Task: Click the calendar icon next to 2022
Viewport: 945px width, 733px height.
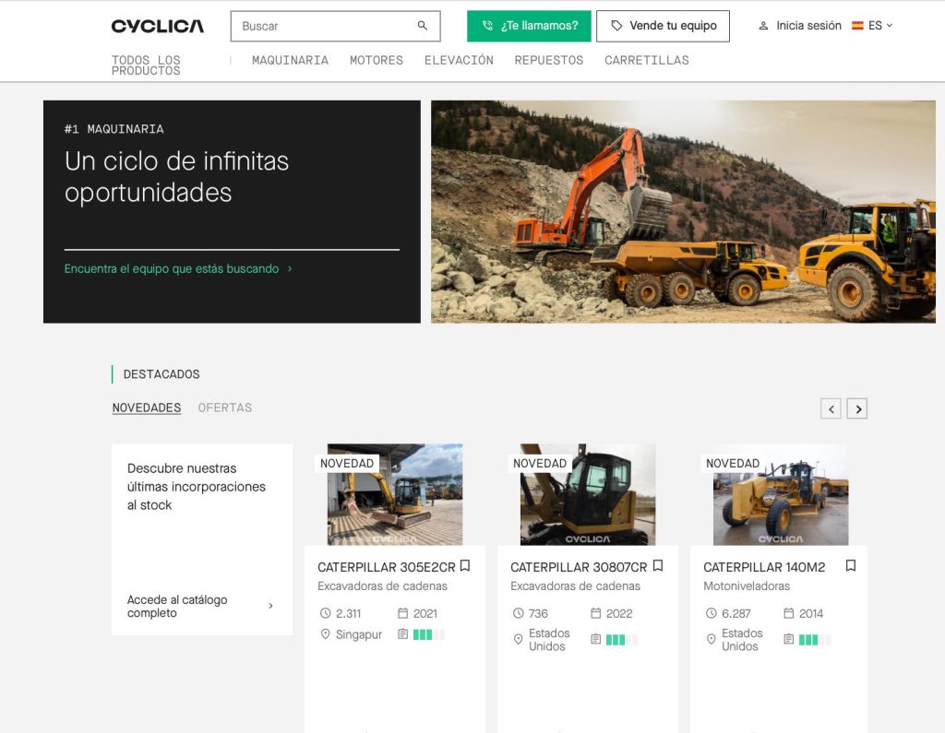Action: point(595,613)
